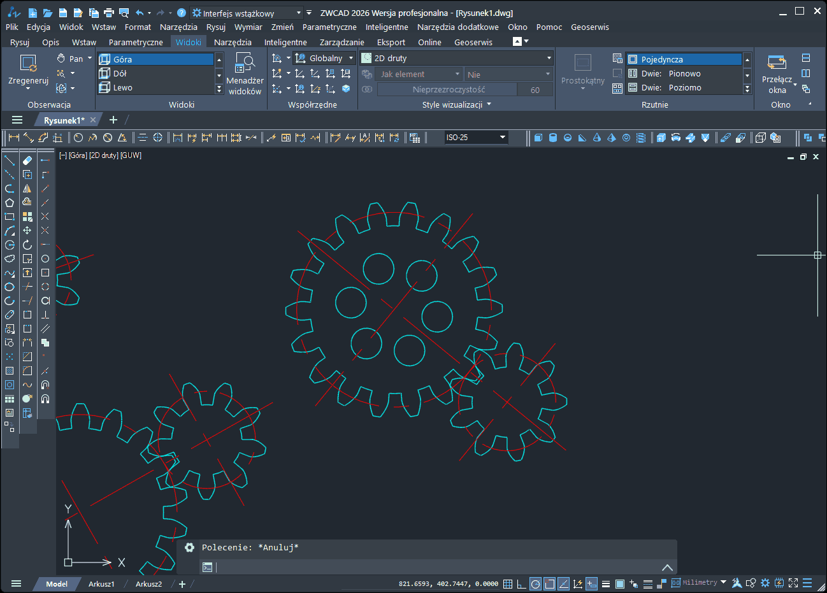Choose the Rotate tool
Image resolution: width=827 pixels, height=593 pixels.
[27, 245]
